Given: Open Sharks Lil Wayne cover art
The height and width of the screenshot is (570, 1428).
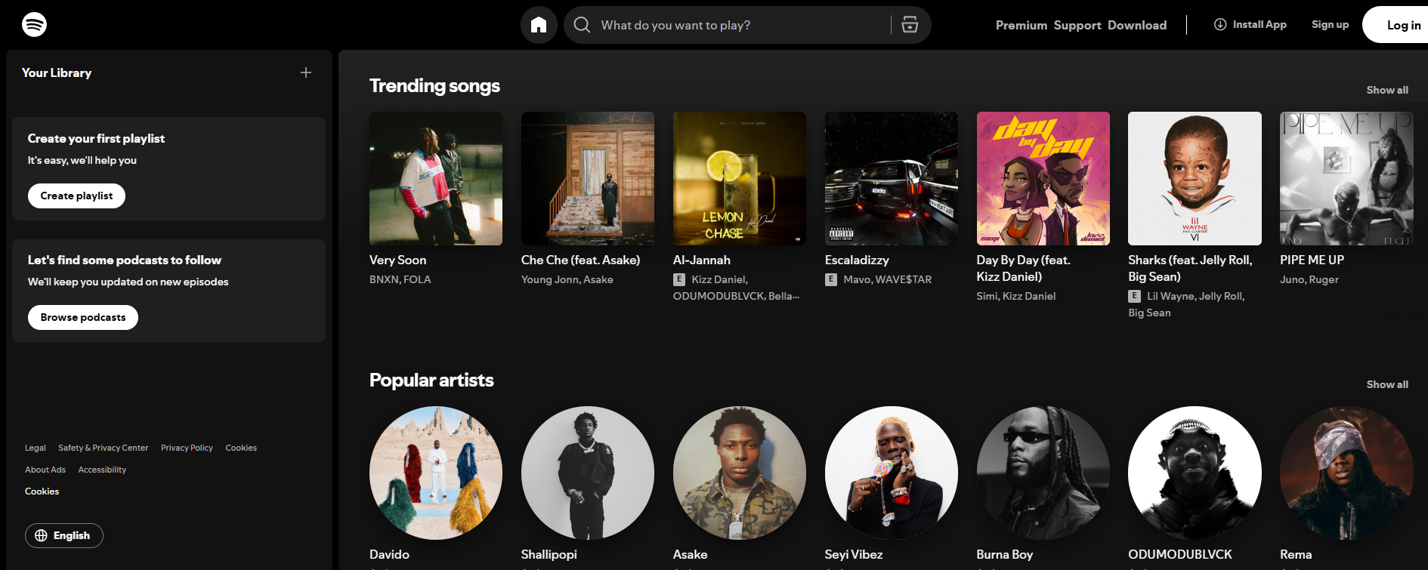Looking at the screenshot, I should pyautogui.click(x=1195, y=178).
